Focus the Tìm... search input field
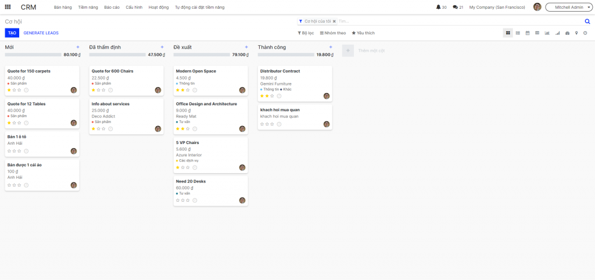The image size is (595, 280). (x=460, y=21)
